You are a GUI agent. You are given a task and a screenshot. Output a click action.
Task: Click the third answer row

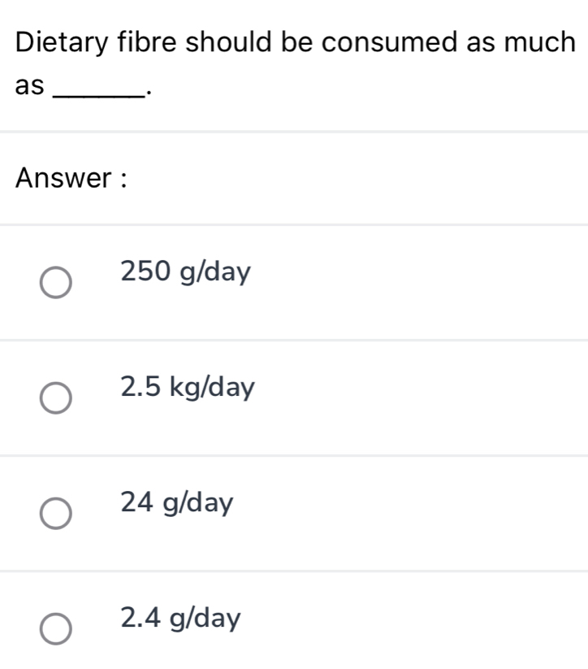[x=292, y=508]
